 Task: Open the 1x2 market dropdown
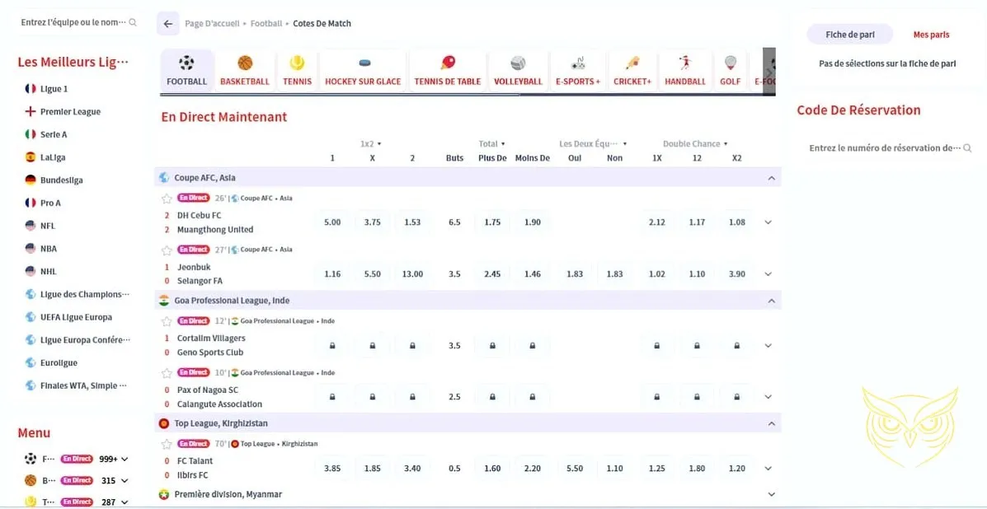[x=371, y=144]
